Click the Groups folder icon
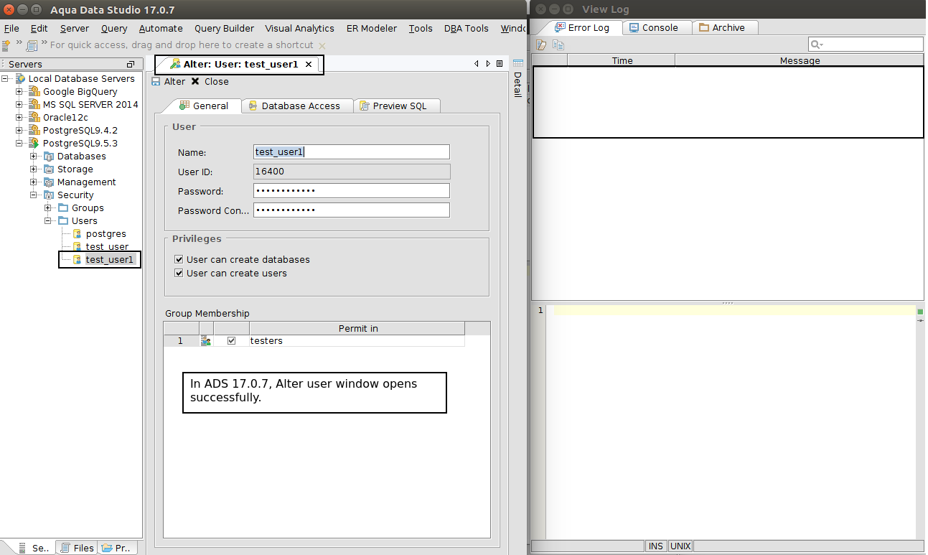This screenshot has height=555, width=928. 63,208
